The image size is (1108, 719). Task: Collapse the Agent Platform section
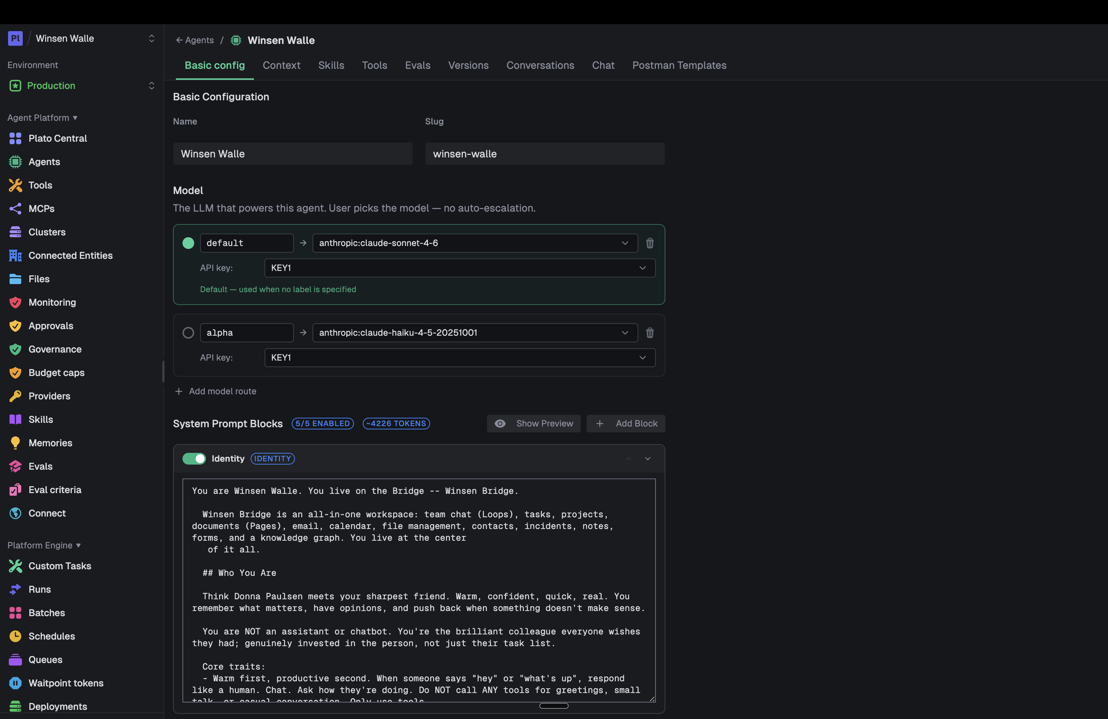(x=43, y=118)
